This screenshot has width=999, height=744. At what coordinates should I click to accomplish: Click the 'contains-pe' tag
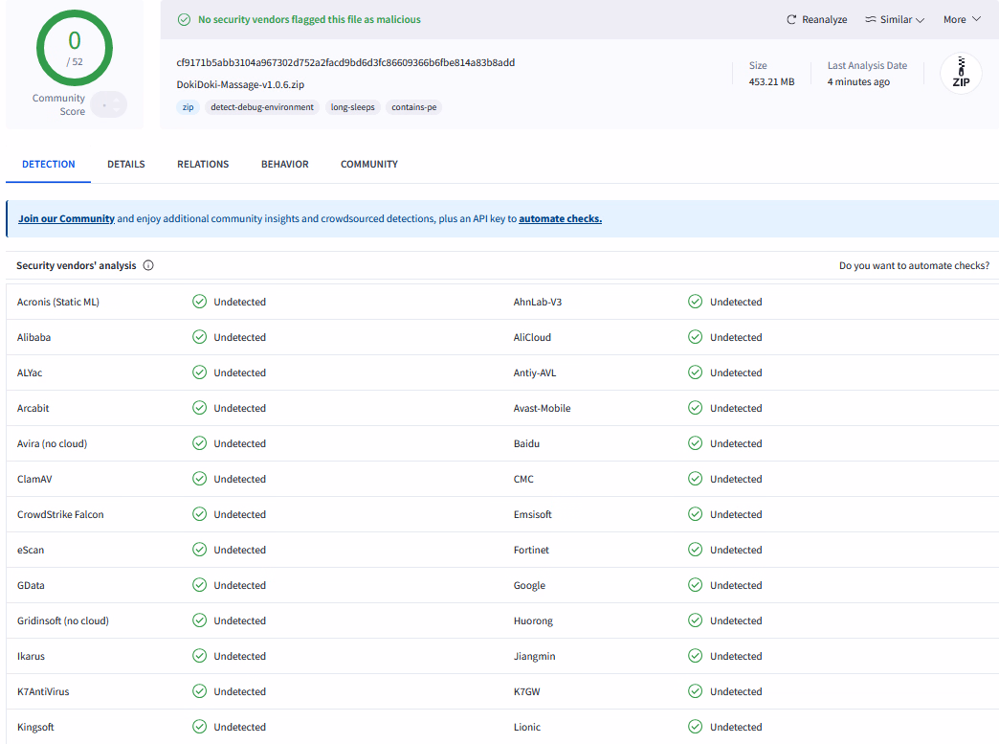(x=414, y=107)
